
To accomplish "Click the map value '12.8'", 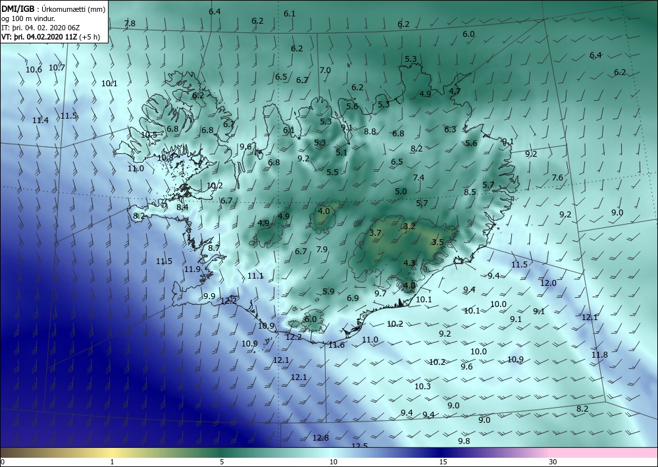I will pyautogui.click(x=320, y=438).
